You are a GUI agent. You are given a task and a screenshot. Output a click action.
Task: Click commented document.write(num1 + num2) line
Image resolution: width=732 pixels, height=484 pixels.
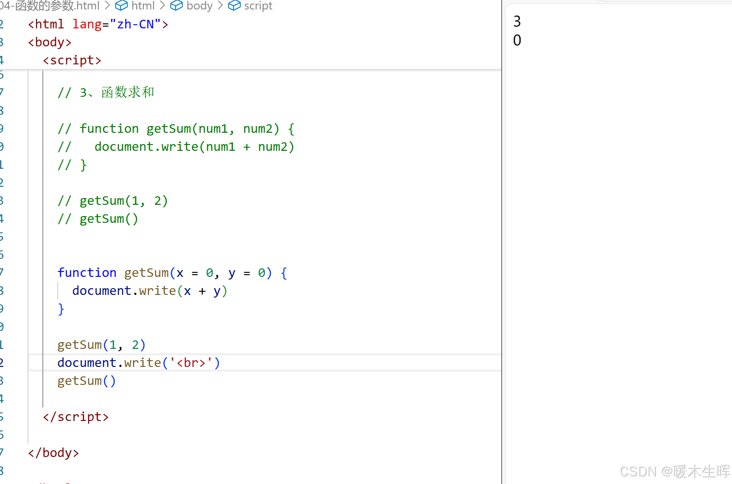click(176, 146)
